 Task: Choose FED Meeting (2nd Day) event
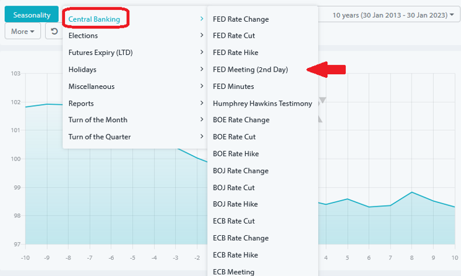250,70
